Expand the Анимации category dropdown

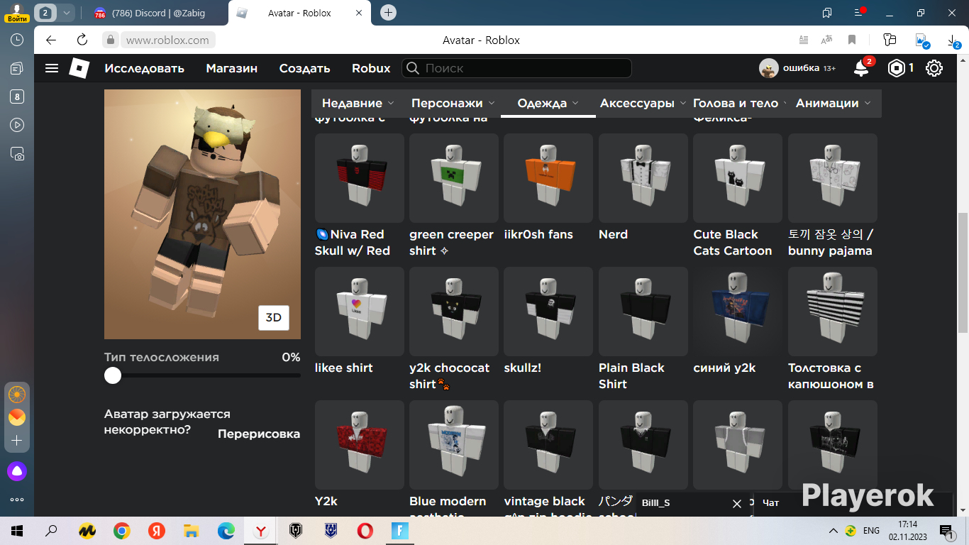click(834, 103)
